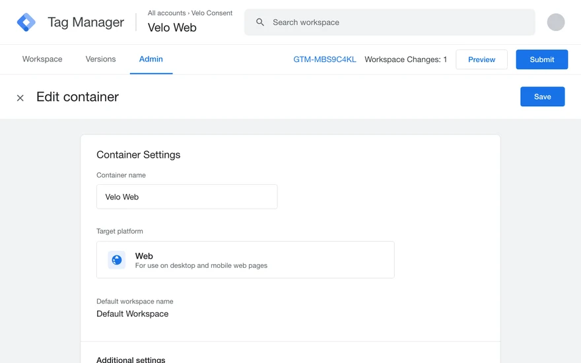Select the Admin tab
581x363 pixels.
coord(151,59)
